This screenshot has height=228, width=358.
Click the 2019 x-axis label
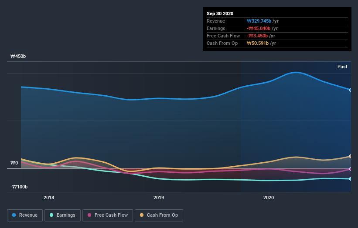click(x=159, y=198)
